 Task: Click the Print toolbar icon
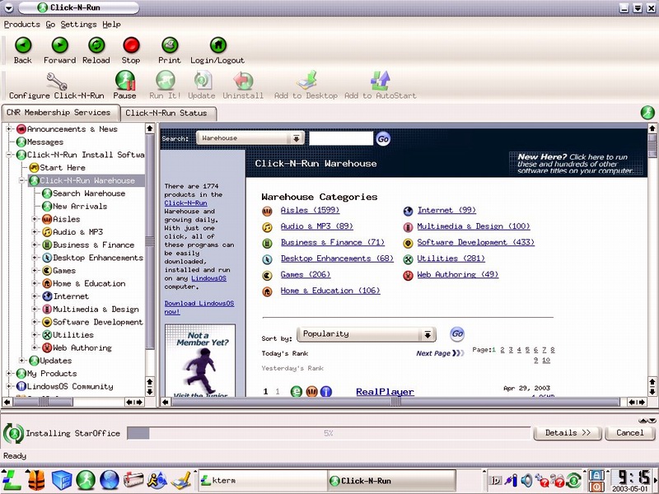pos(170,45)
